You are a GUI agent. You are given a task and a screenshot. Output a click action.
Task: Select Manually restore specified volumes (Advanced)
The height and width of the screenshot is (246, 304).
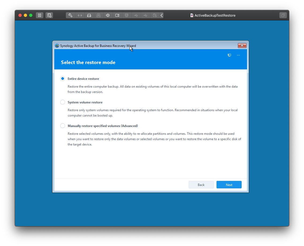point(63,126)
